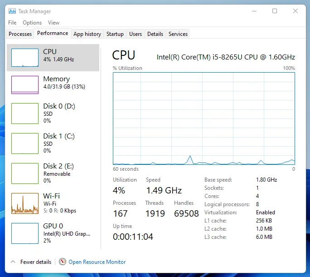Click the Threads count '1919'
310x277 pixels.
click(x=155, y=213)
